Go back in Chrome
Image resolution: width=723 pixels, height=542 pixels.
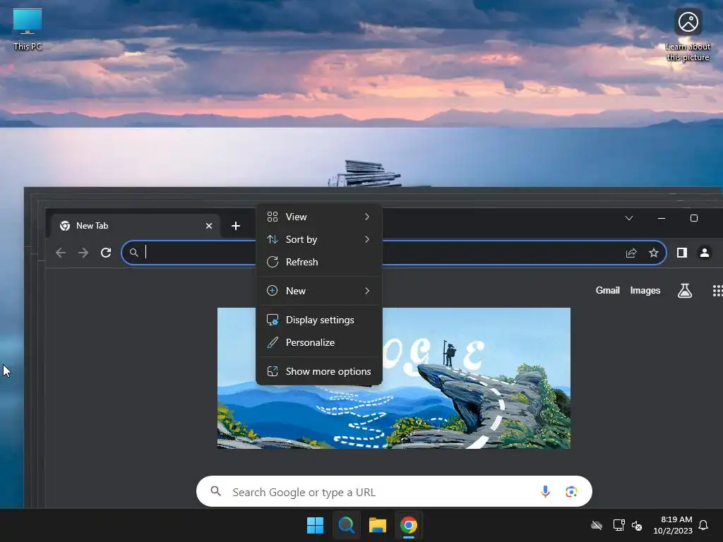(61, 253)
